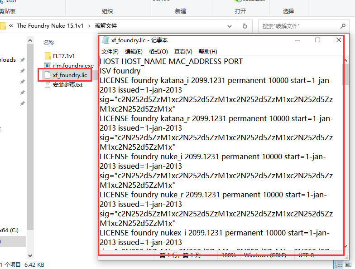This screenshot has width=355, height=269.
Task: Click the rlm.foundry.exe file name
Action: click(73, 66)
